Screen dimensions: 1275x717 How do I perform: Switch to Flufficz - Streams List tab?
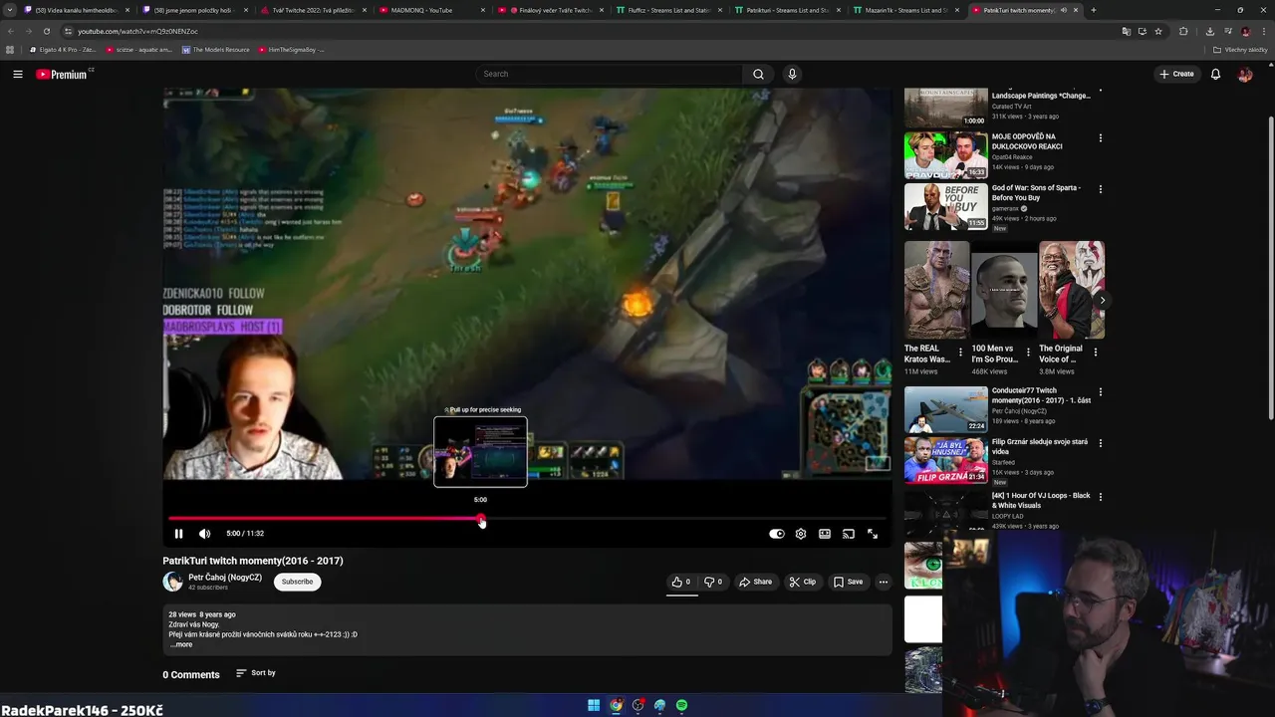667,10
